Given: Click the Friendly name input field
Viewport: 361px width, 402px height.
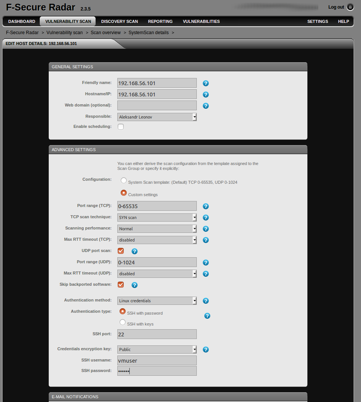Looking at the screenshot, I should pyautogui.click(x=157, y=83).
